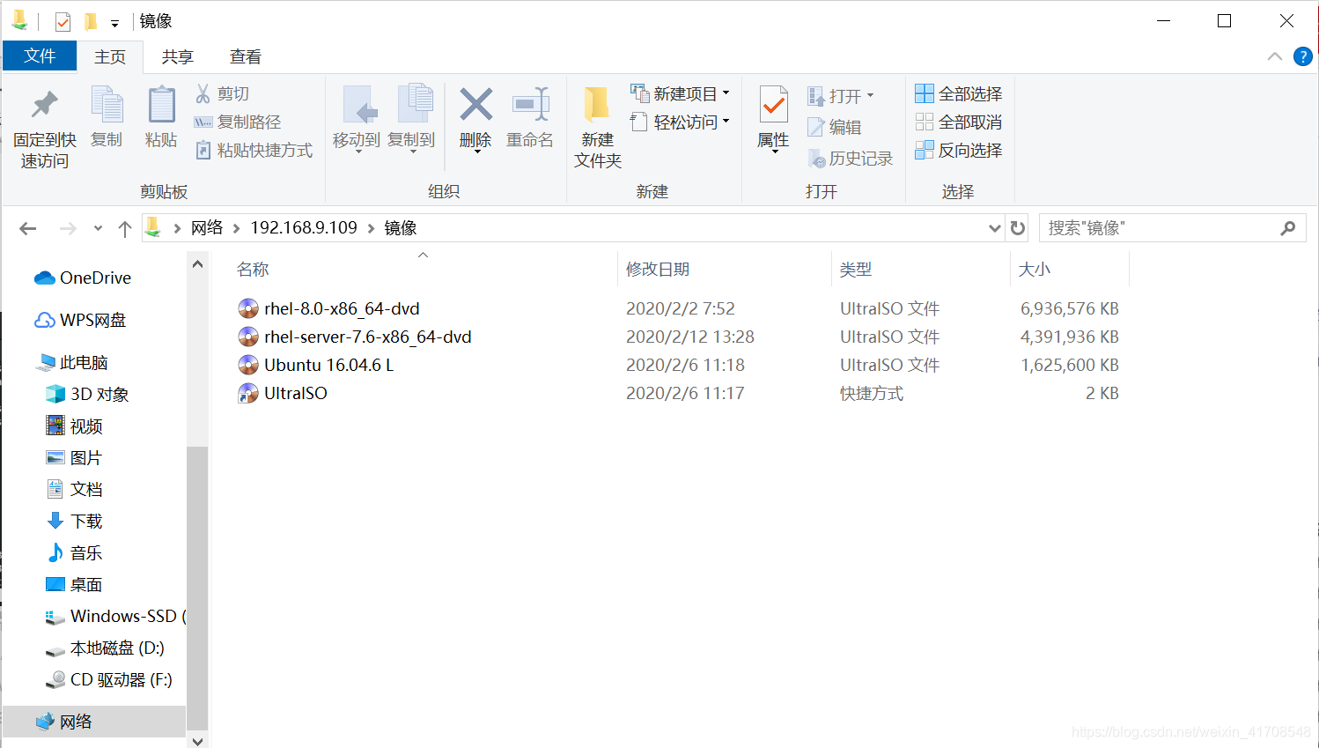
Task: Click the Back navigation arrow
Action: [x=28, y=229]
